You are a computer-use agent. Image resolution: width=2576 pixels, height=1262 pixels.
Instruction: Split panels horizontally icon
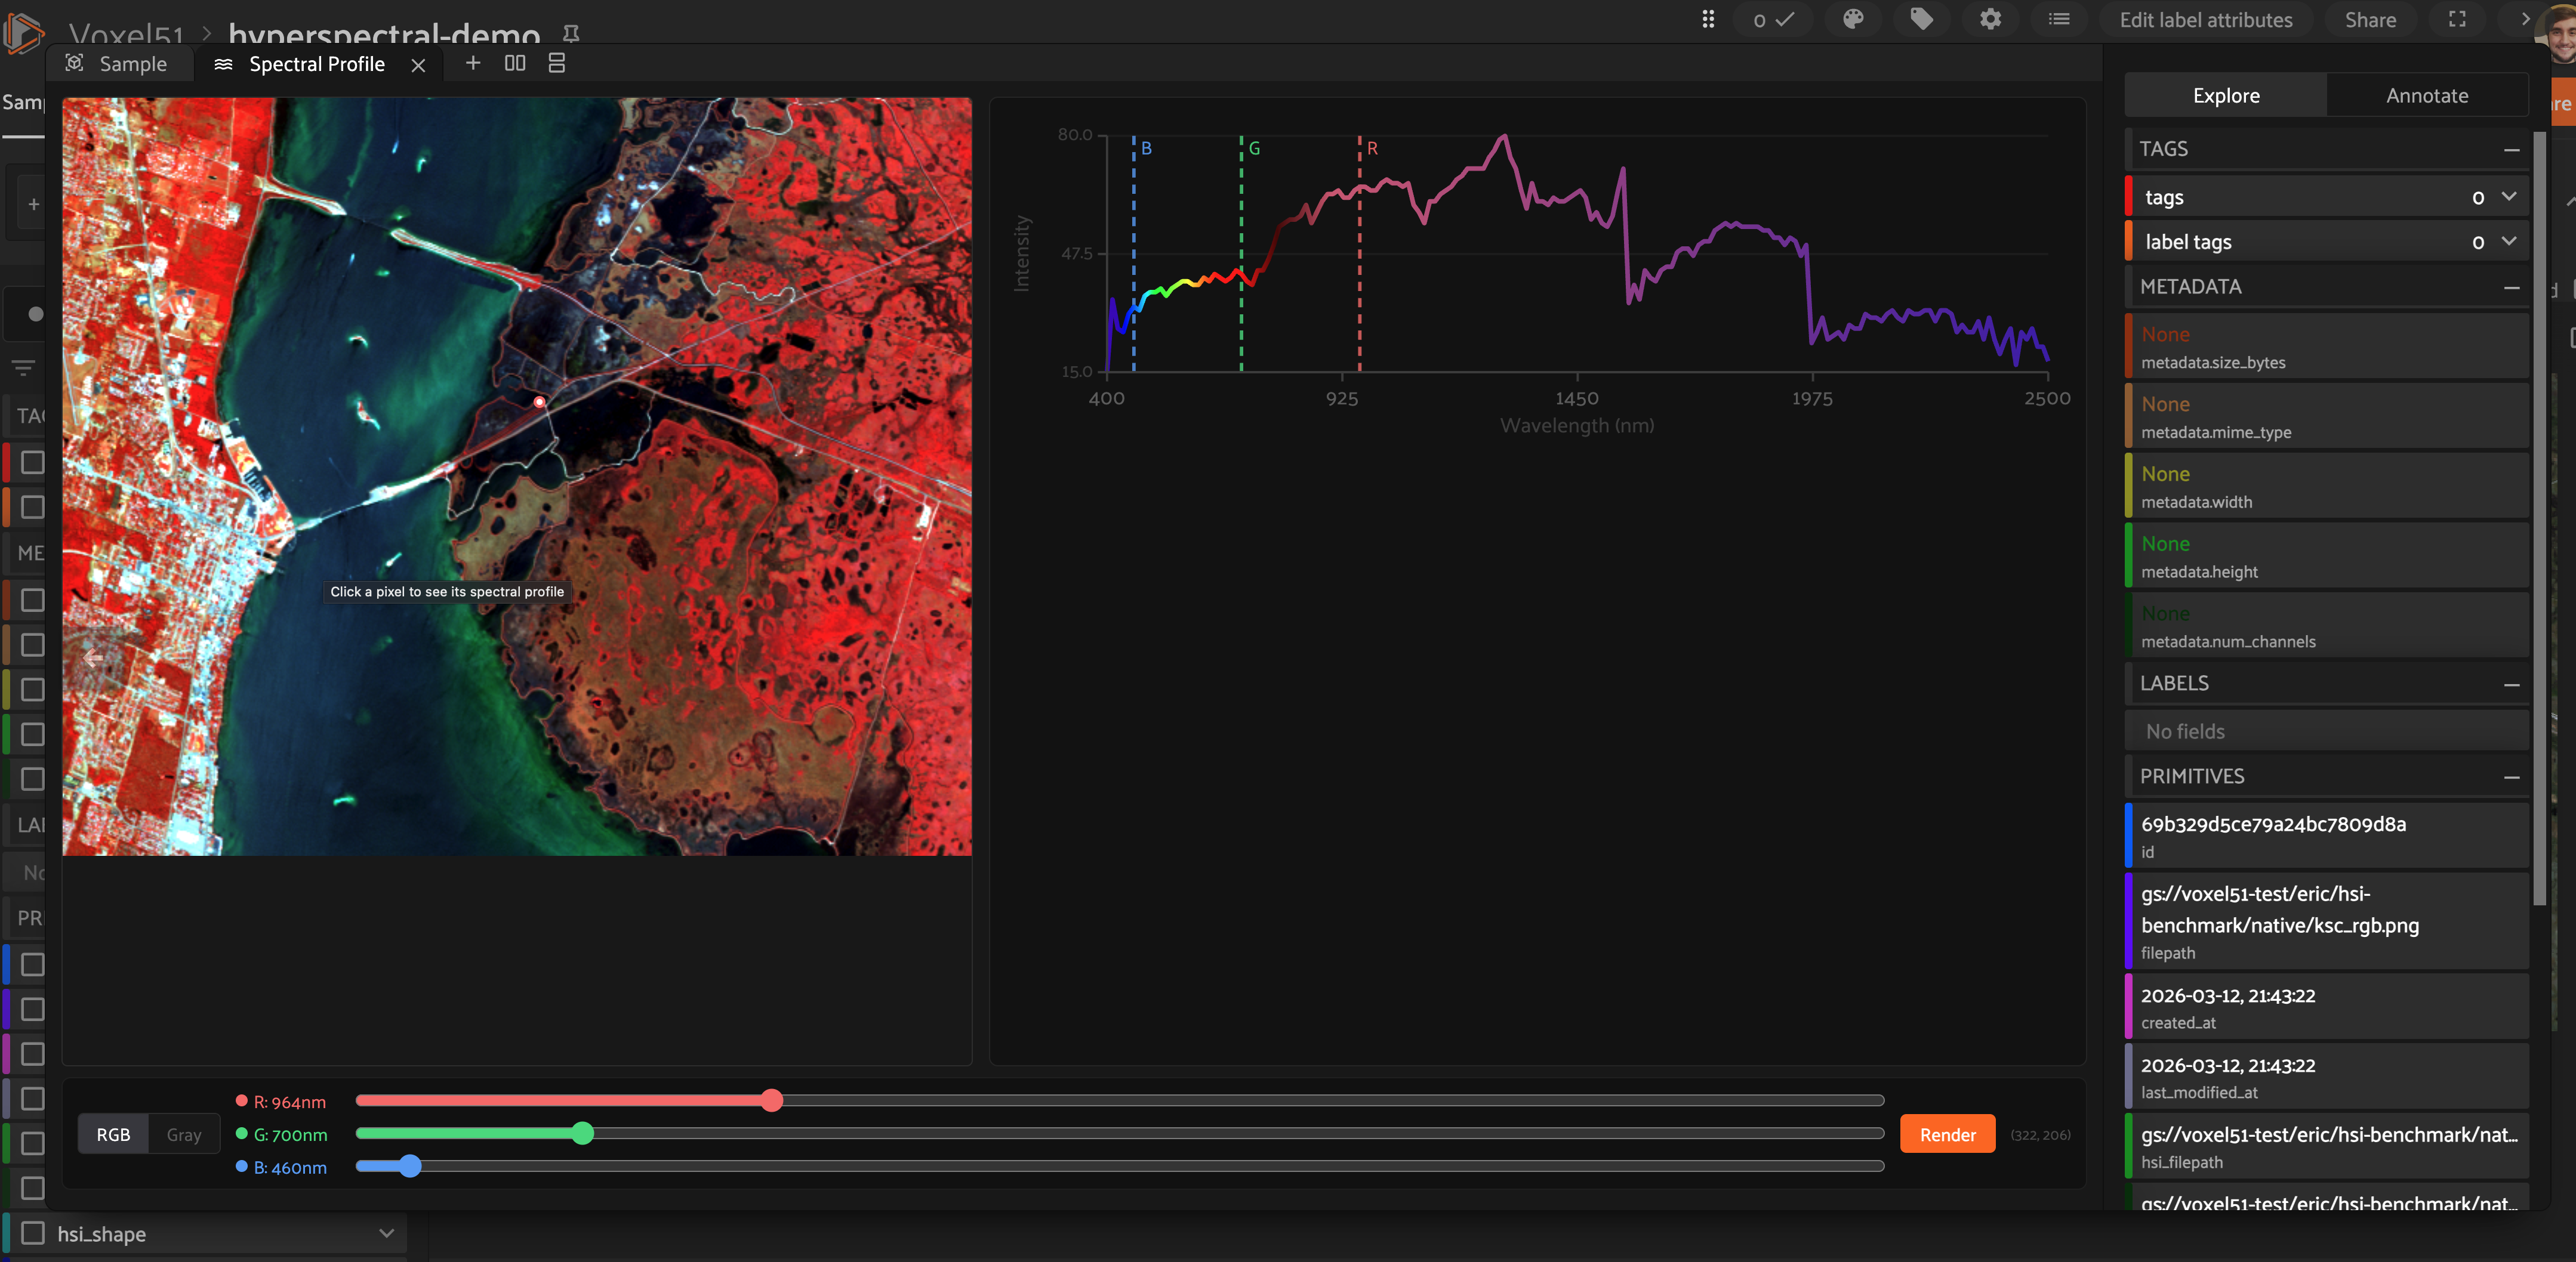515,64
